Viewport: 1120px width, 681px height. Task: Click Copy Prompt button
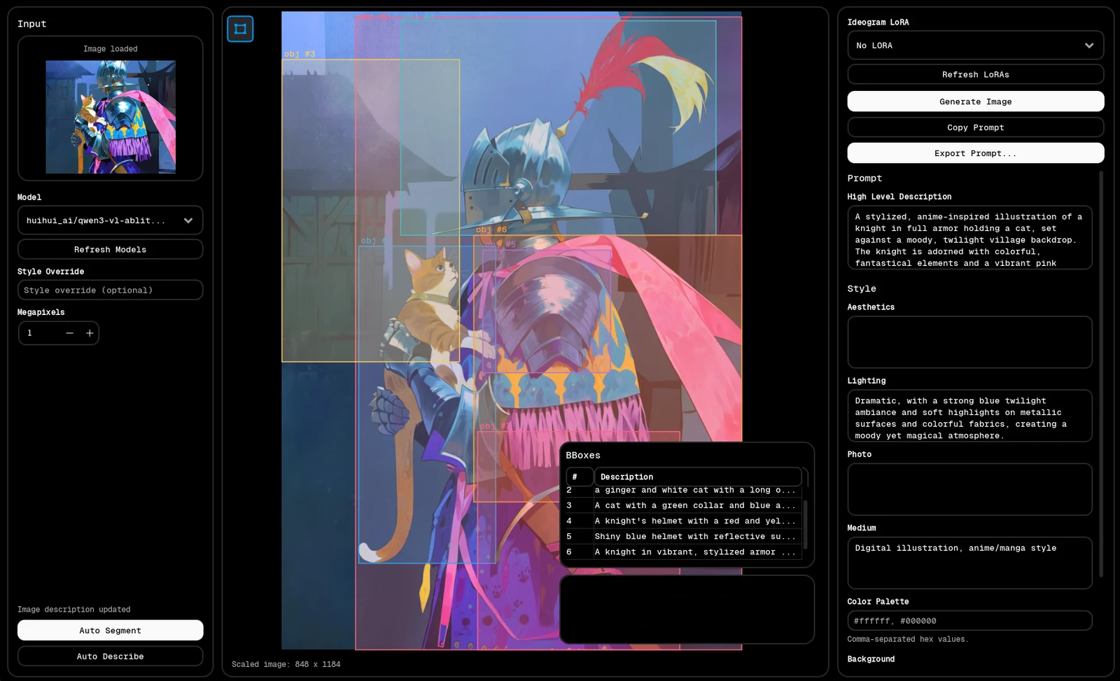click(975, 127)
